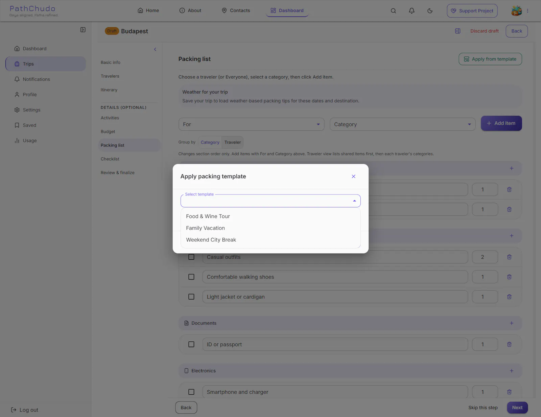Collapse the trip steps chevron

click(155, 49)
